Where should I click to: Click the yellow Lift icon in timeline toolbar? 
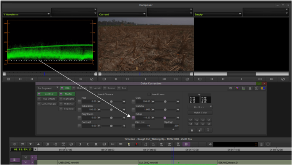point(129,144)
